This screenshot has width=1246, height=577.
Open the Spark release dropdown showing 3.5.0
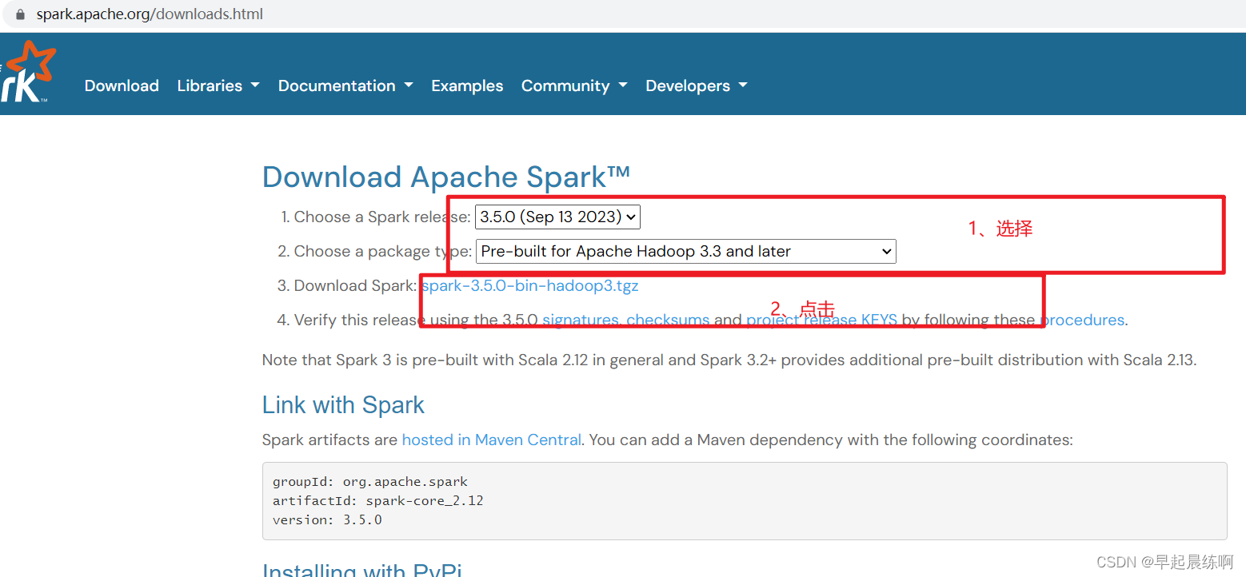tap(557, 217)
